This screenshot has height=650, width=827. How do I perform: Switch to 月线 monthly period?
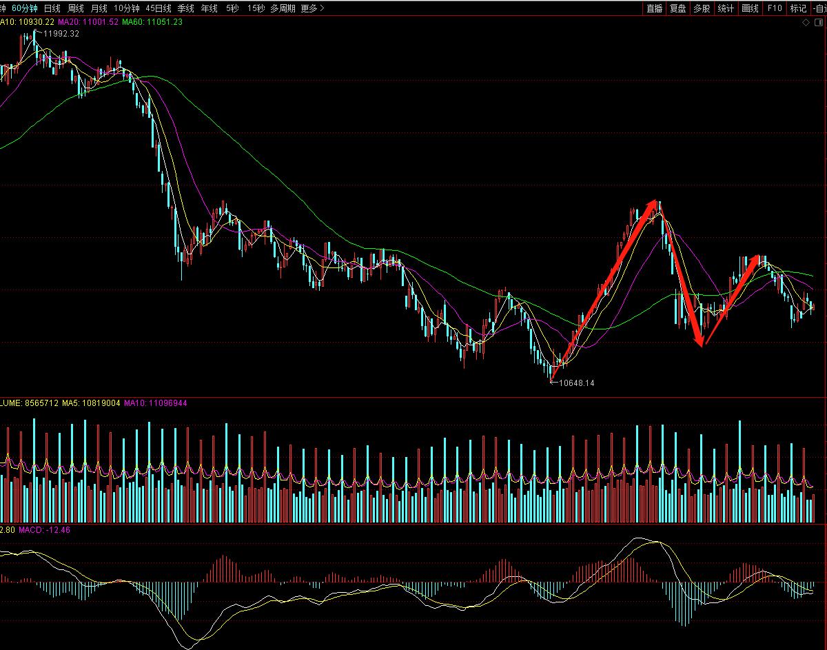[x=99, y=8]
